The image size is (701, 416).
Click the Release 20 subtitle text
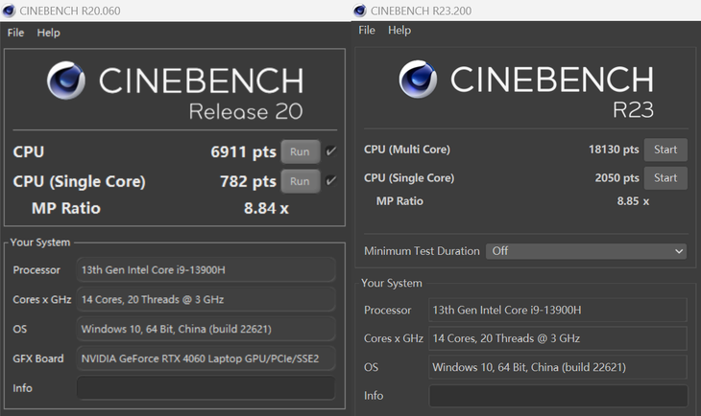pyautogui.click(x=246, y=111)
